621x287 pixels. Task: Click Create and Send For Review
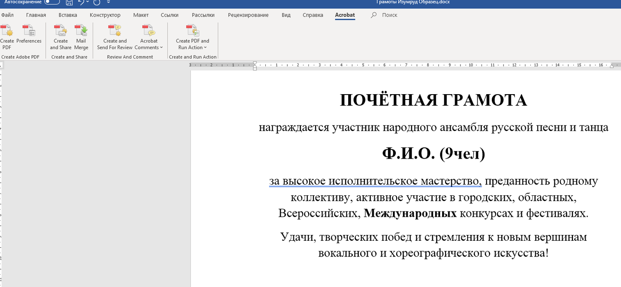tap(115, 37)
